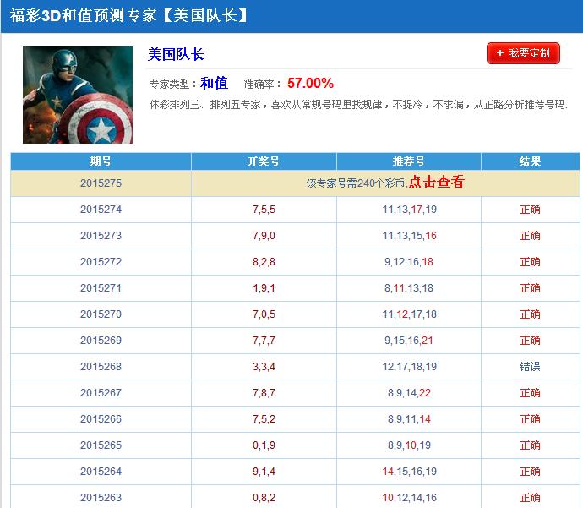Click 正确 result in the 2015264 row

531,472
